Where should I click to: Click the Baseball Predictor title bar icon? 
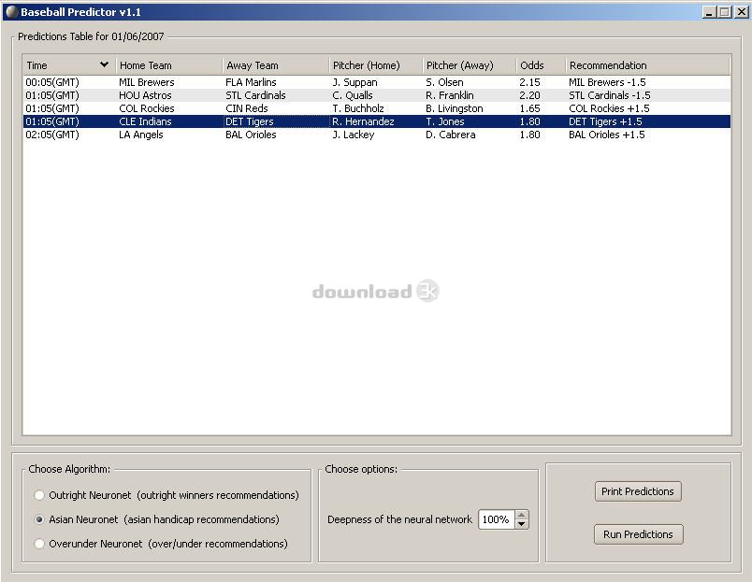11,11
